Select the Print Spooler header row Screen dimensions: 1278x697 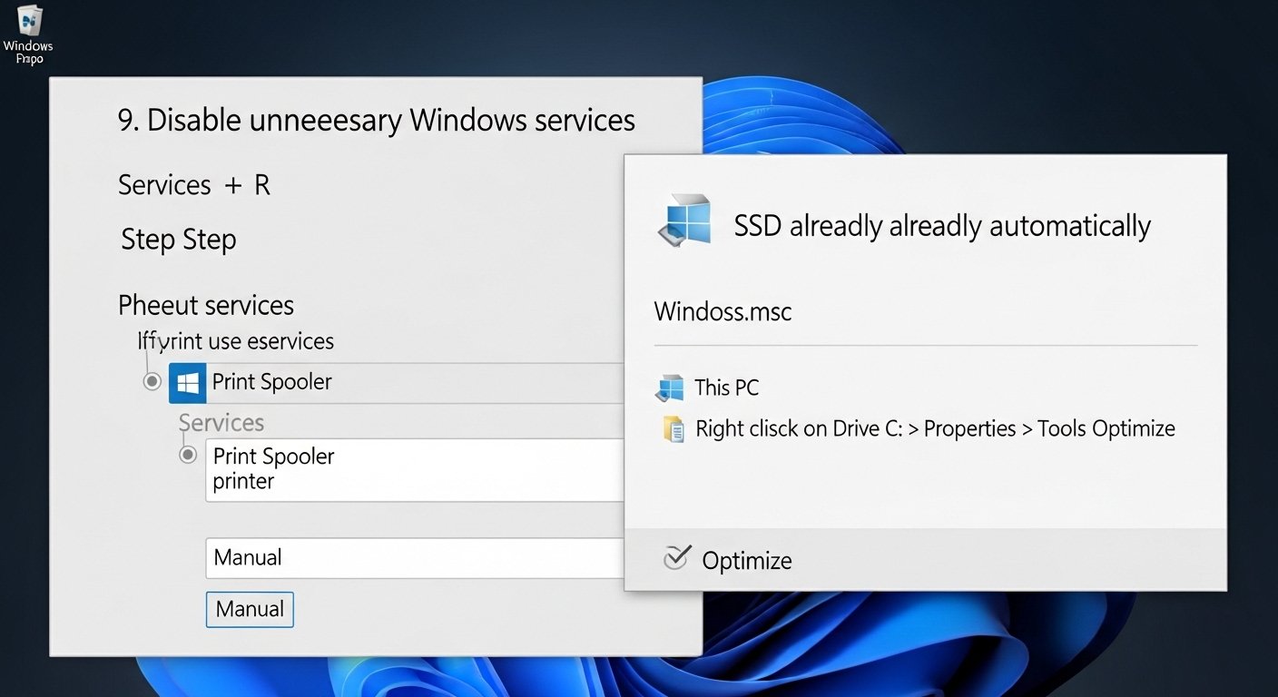click(x=397, y=383)
